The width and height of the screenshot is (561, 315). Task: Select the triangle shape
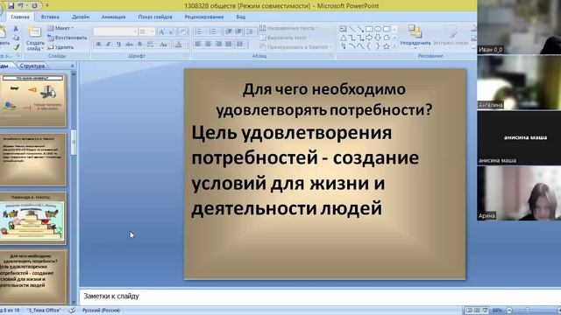[343, 38]
